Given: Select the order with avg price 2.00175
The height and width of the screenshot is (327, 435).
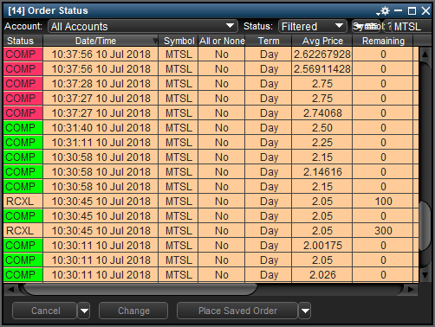Looking at the screenshot, I should (x=211, y=245).
